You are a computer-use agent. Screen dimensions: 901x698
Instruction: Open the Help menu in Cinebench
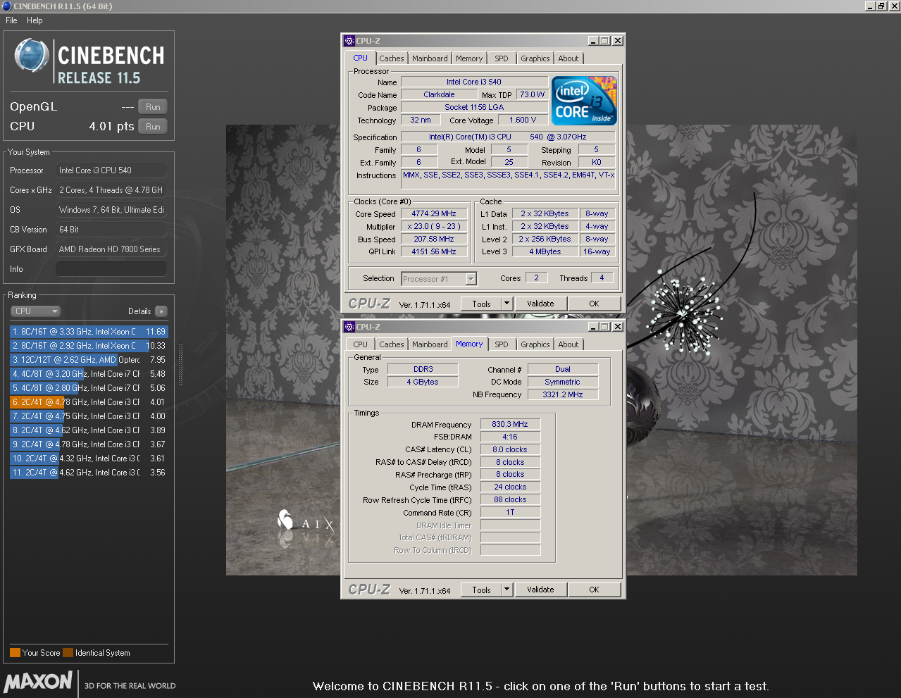[35, 20]
